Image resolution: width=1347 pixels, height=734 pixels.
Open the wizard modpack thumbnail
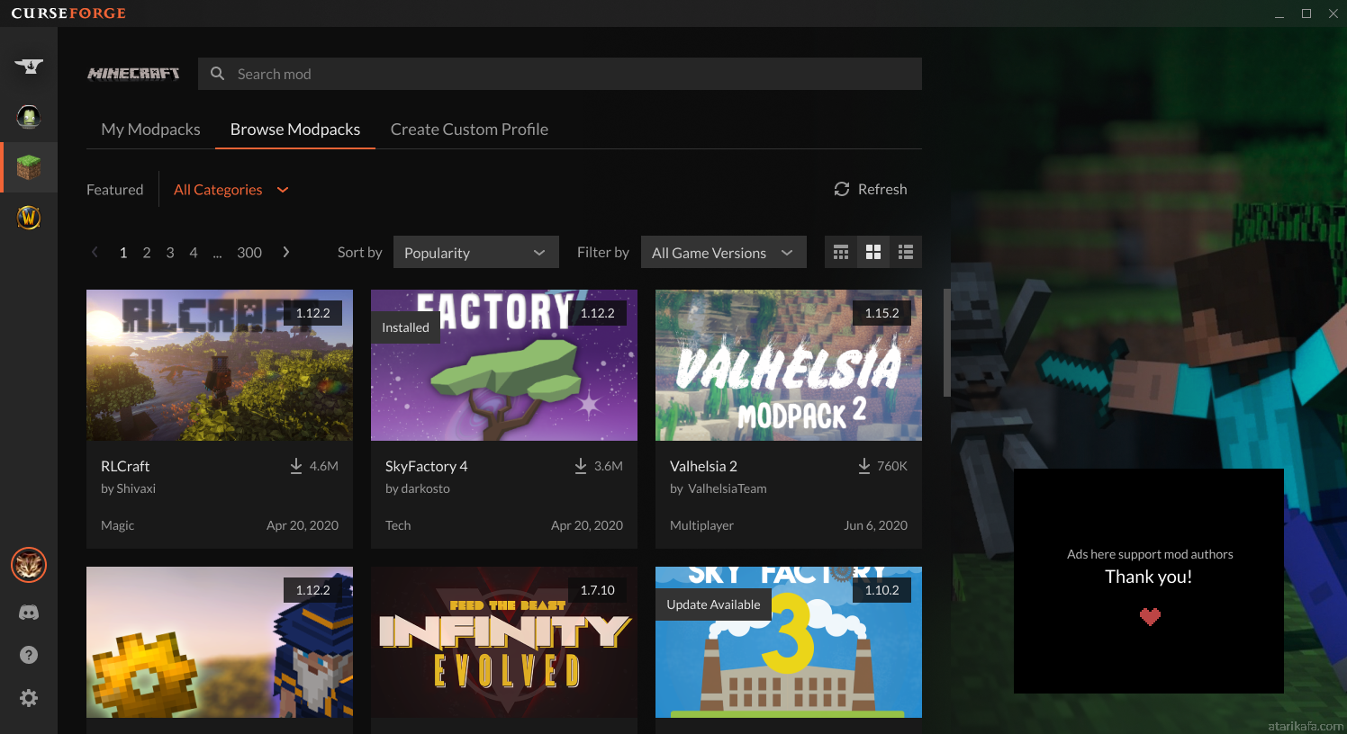point(220,642)
